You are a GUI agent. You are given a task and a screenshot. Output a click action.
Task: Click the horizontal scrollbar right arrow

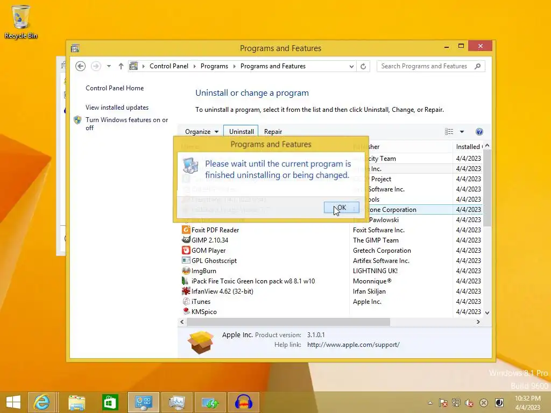pos(478,322)
